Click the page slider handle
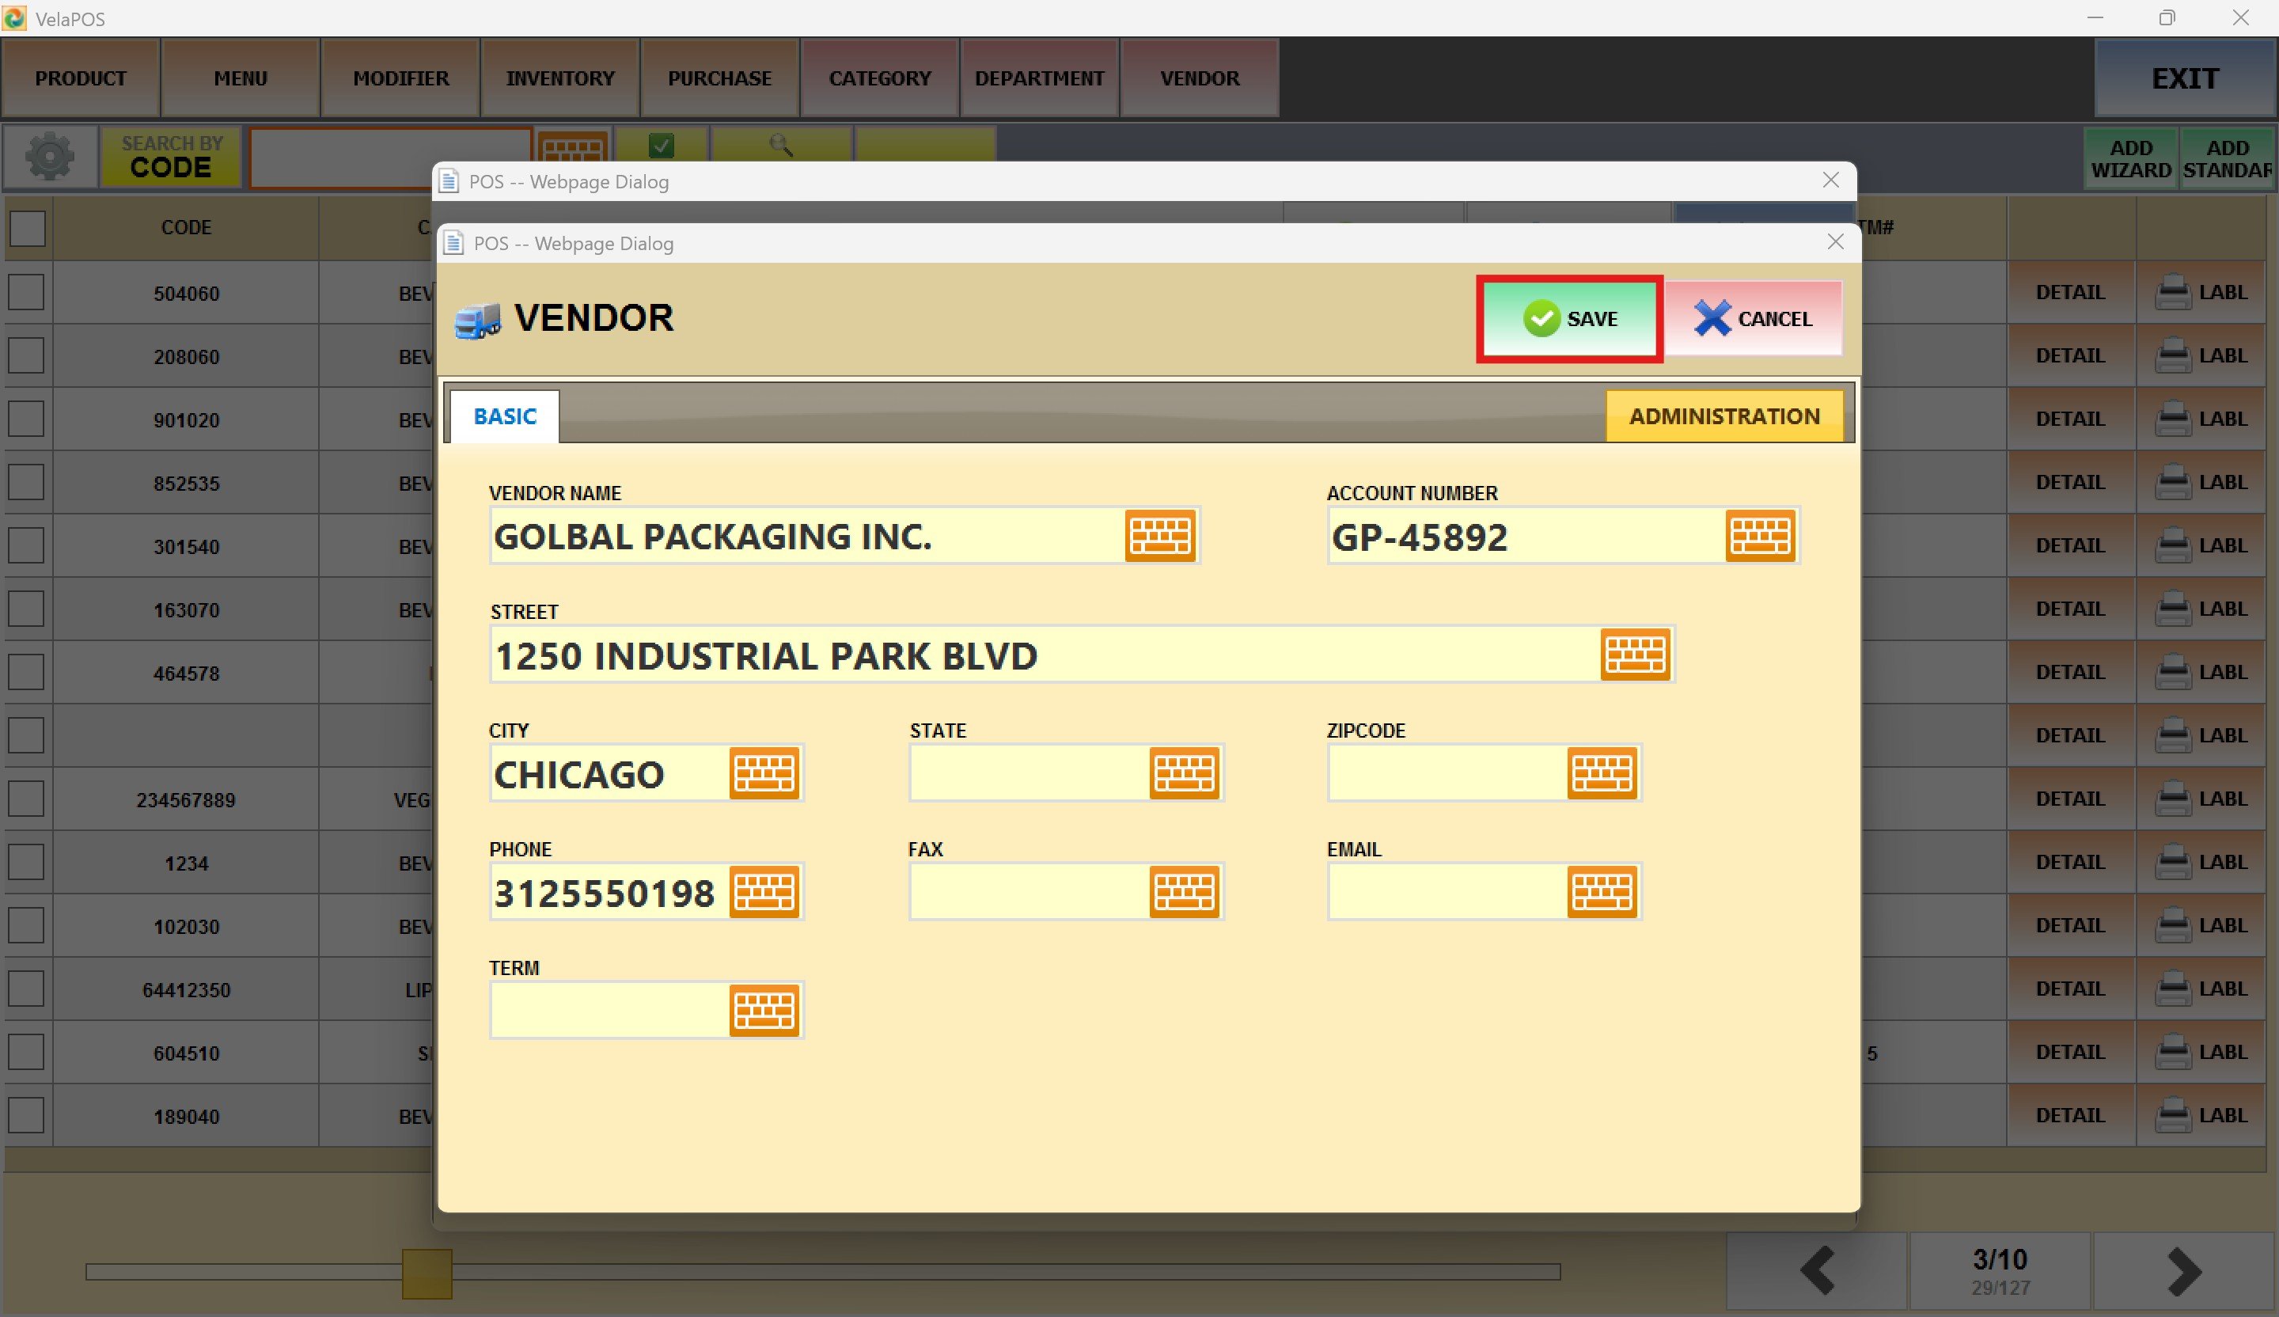Screen dimensions: 2279x1317 (x=427, y=1273)
